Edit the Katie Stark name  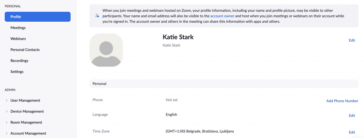[352, 40]
